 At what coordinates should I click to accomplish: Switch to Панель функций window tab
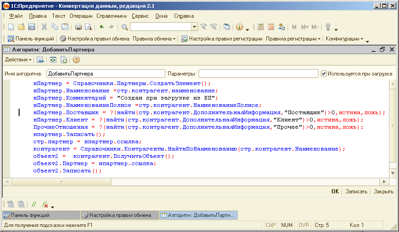[x=41, y=215]
